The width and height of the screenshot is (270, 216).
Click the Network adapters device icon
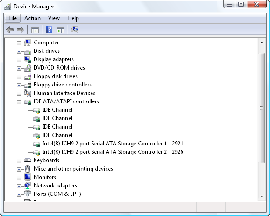pyautogui.click(x=28, y=186)
